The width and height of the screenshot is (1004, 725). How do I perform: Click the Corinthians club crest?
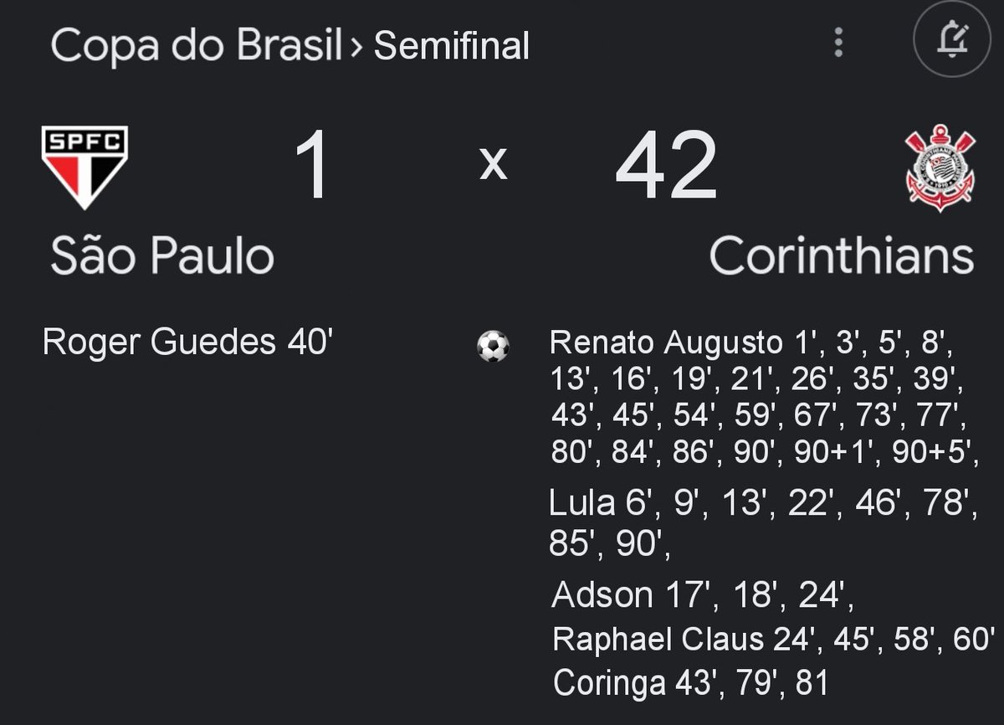click(940, 167)
